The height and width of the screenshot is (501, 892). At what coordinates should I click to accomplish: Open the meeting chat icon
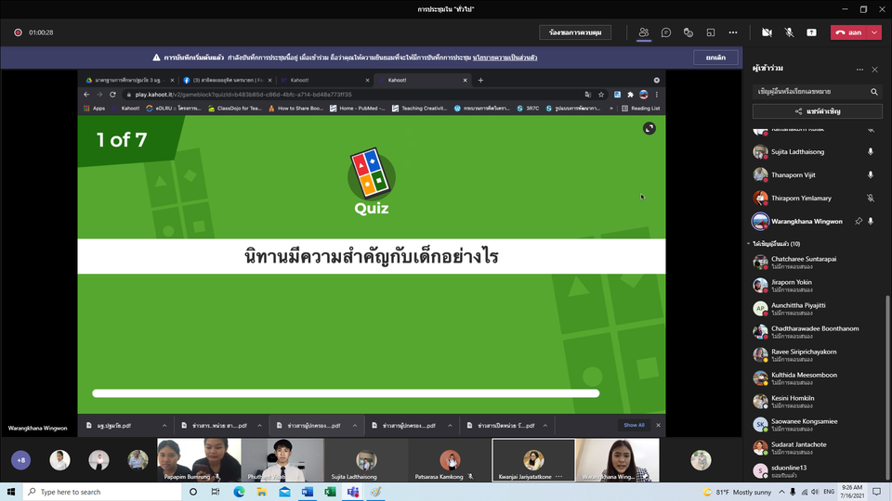tap(665, 32)
